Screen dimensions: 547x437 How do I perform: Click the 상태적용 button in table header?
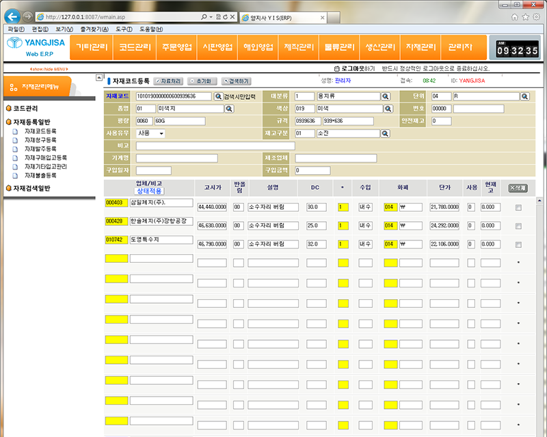click(149, 191)
